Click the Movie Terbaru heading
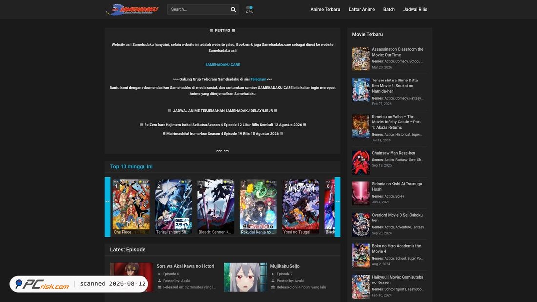Image resolution: width=537 pixels, height=302 pixels. point(368,34)
